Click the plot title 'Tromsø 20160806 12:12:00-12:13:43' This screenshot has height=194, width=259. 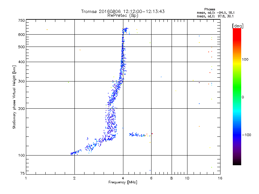(x=123, y=11)
